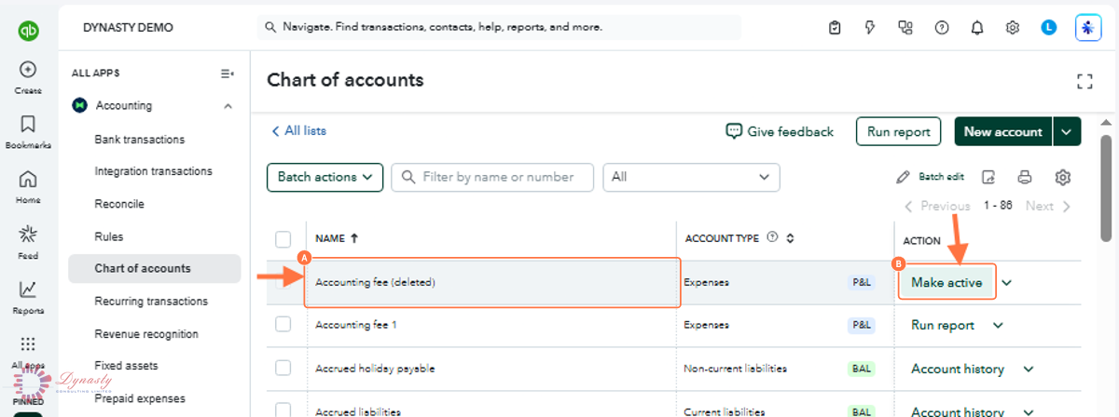Click the Non-current liabilities cell
The image size is (1119, 417).
736,369
